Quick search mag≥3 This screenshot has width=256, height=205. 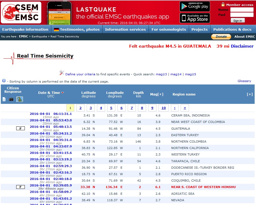[x=161, y=74]
